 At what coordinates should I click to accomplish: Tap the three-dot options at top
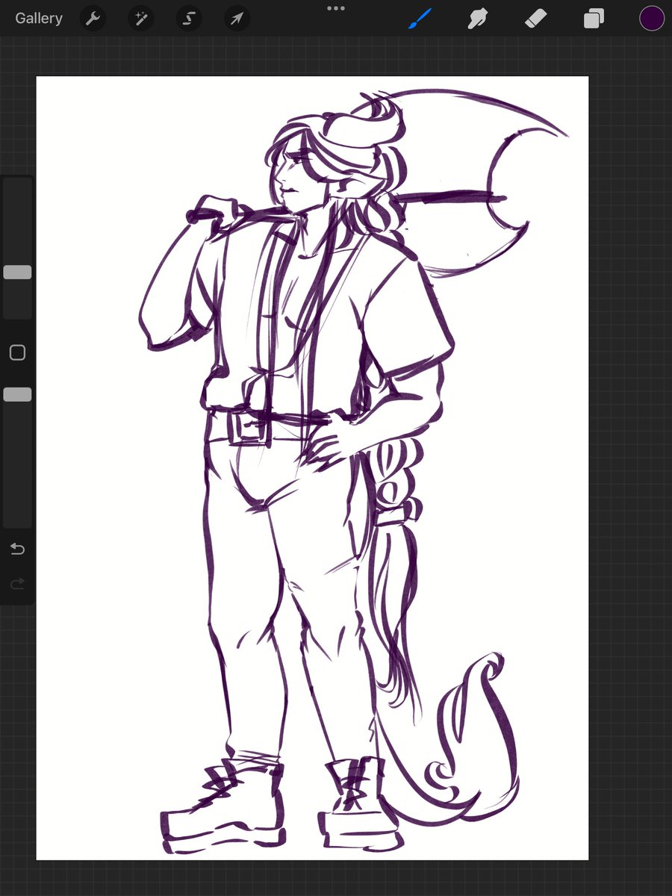pyautogui.click(x=336, y=8)
